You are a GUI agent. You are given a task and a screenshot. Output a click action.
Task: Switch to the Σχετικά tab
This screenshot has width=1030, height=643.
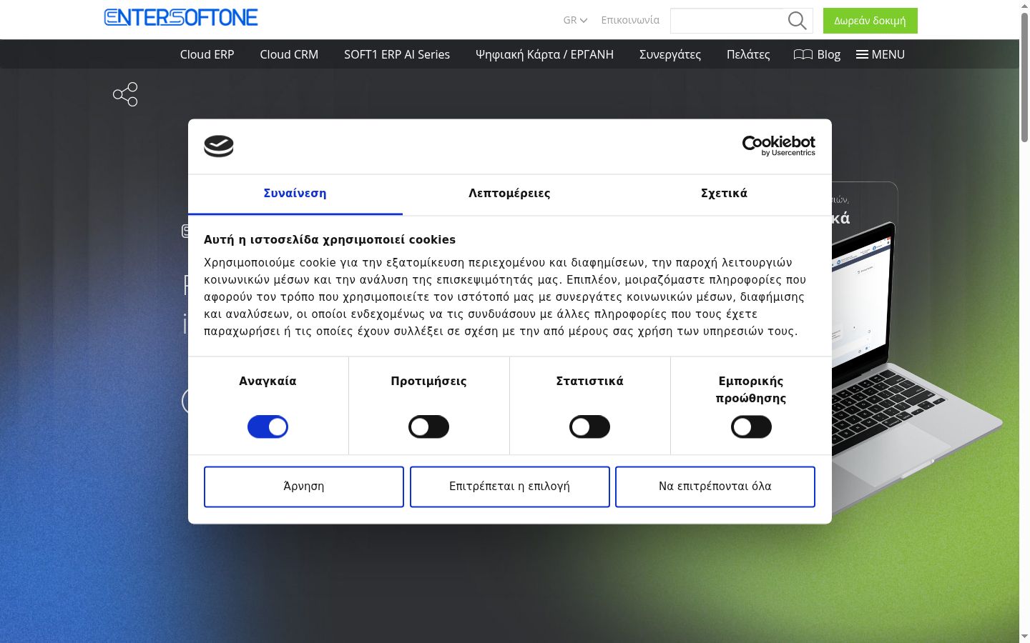(x=725, y=194)
